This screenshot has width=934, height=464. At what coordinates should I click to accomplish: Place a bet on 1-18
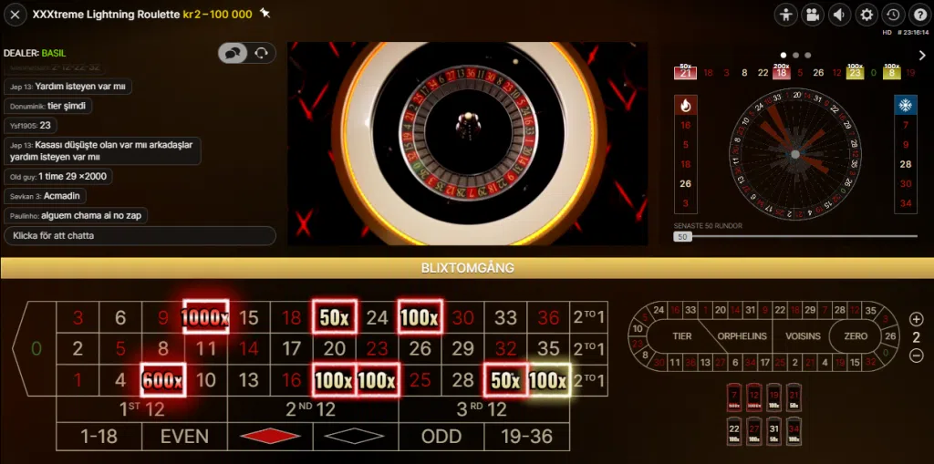pos(99,437)
